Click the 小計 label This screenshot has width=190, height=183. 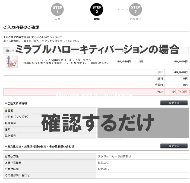160,72
